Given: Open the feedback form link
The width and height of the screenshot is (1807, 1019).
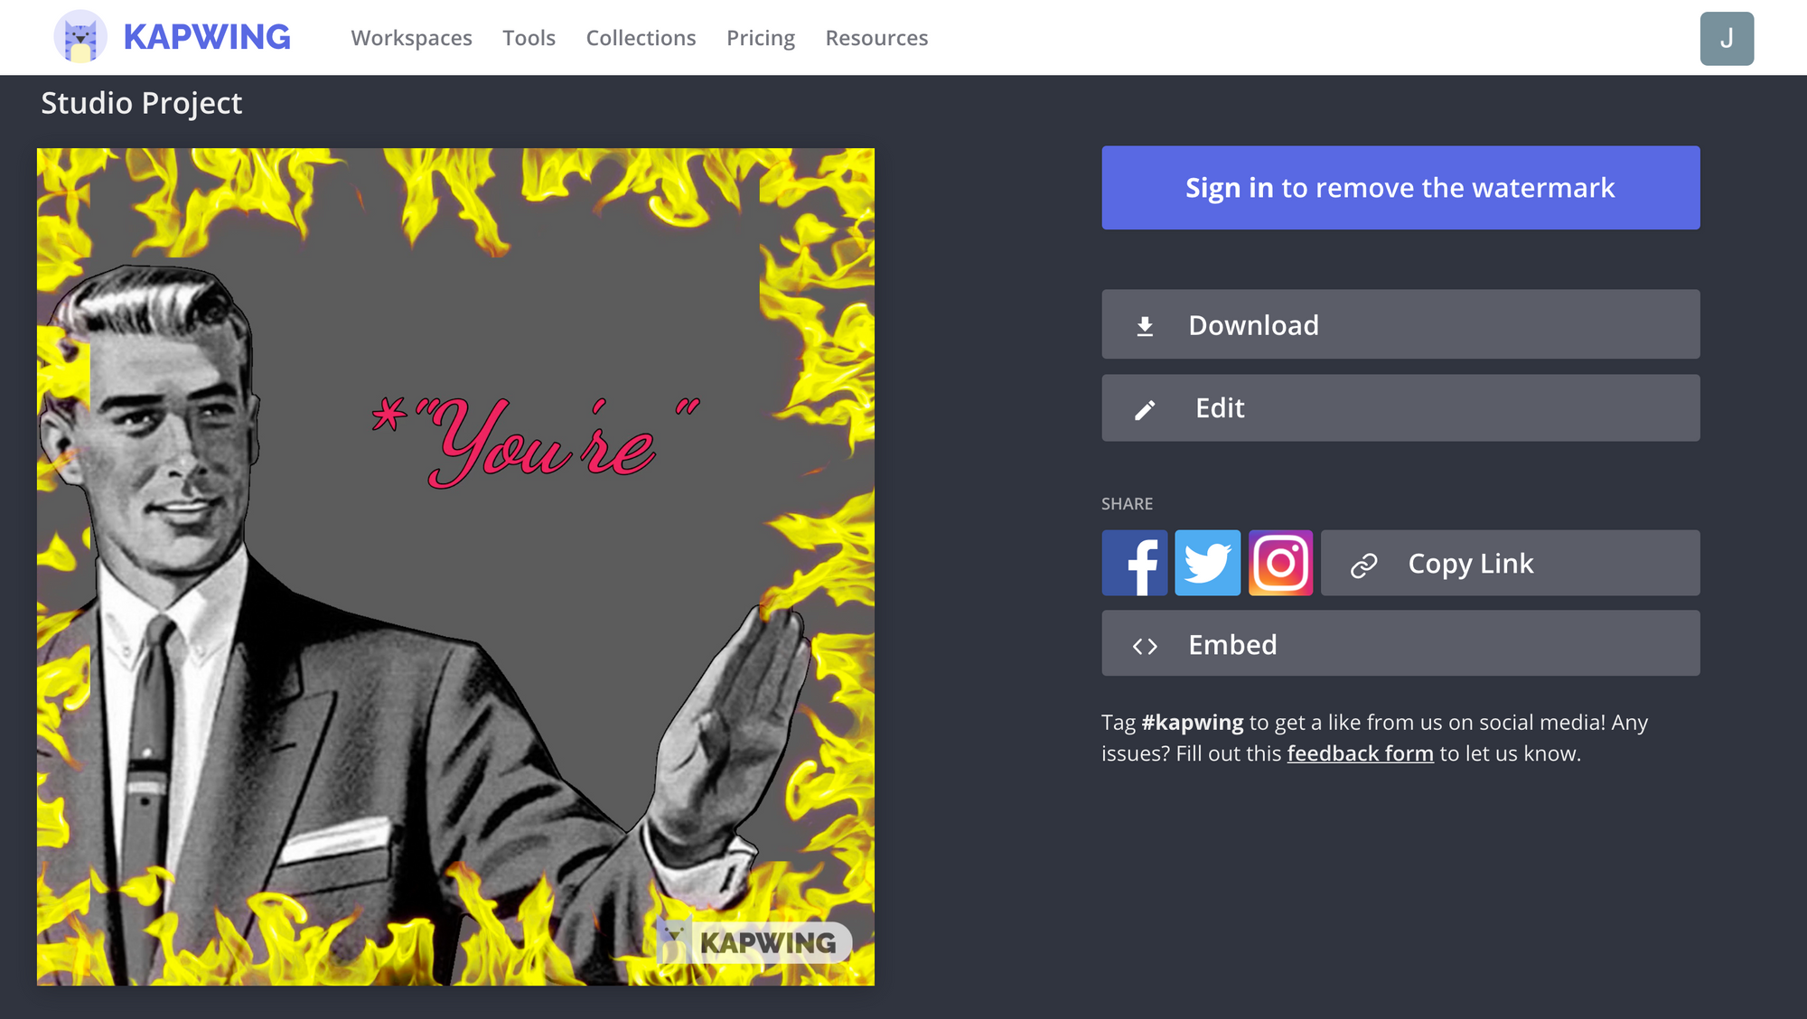Looking at the screenshot, I should (x=1360, y=753).
